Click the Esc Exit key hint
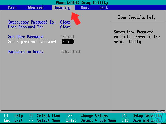This screenshot has width=166, height=124. 13,120
